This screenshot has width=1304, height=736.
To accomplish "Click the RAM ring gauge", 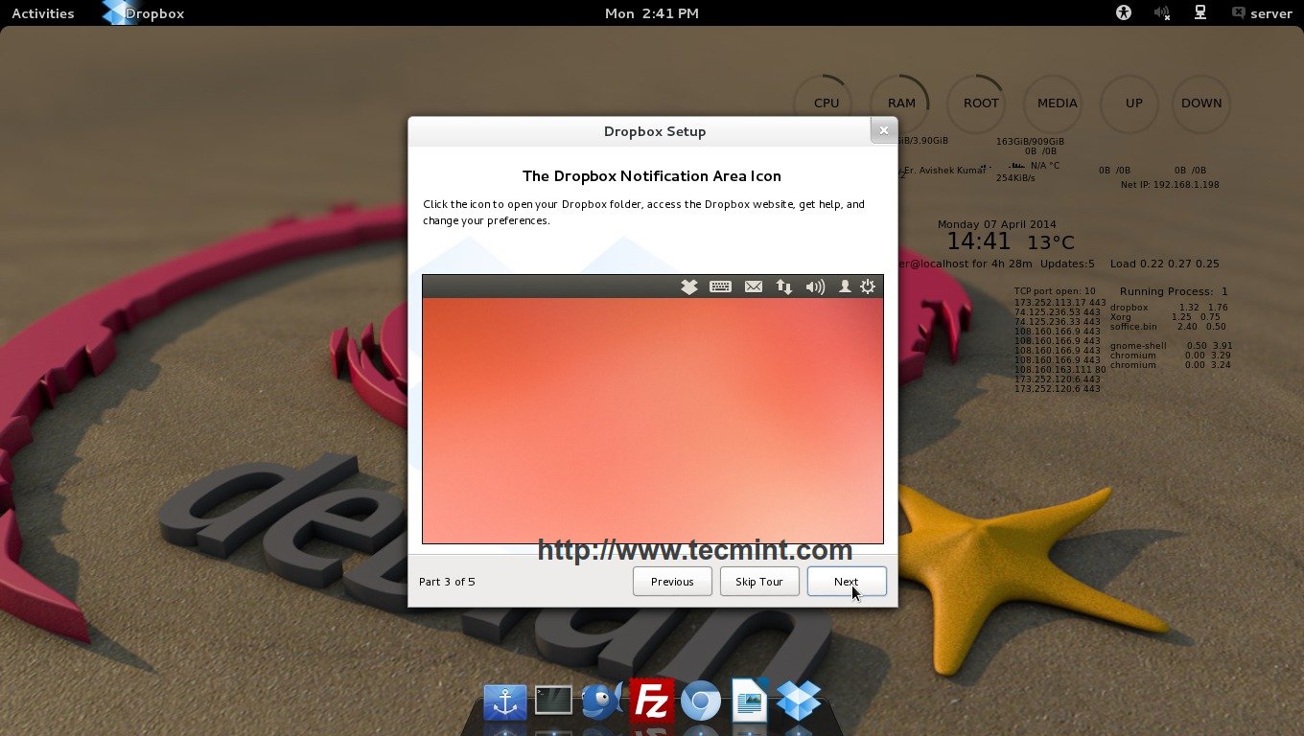I will [901, 103].
